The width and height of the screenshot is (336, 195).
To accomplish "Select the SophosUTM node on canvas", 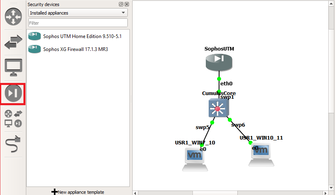I will (219, 61).
